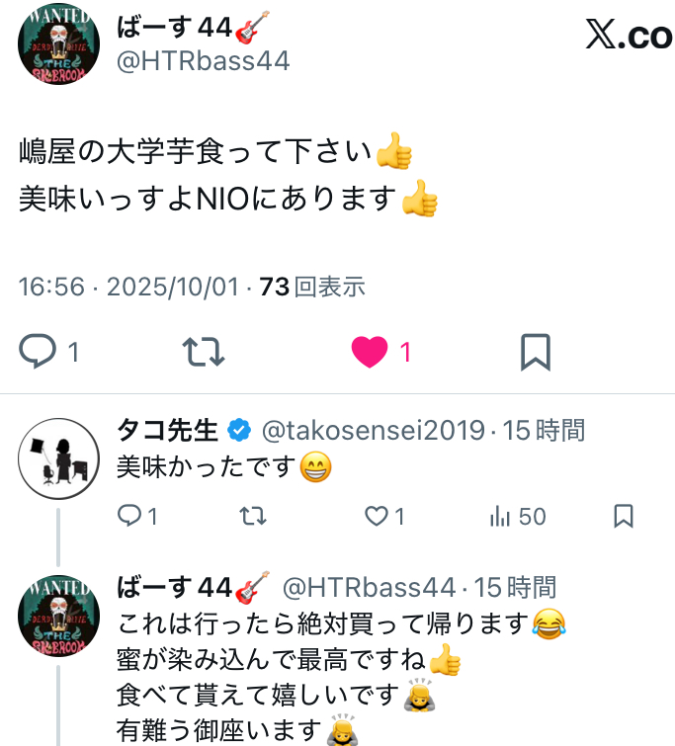Image resolution: width=675 pixels, height=746 pixels.
Task: Reply to タコ先生's comment
Action: (x=129, y=516)
